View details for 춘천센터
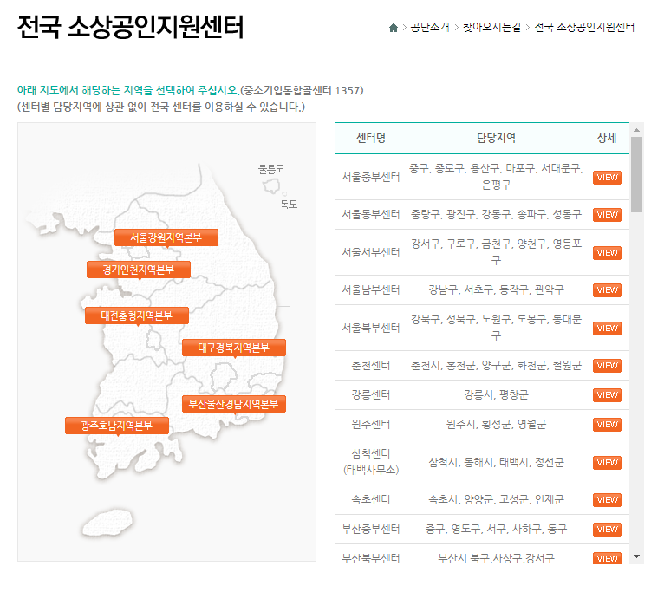 pyautogui.click(x=607, y=366)
